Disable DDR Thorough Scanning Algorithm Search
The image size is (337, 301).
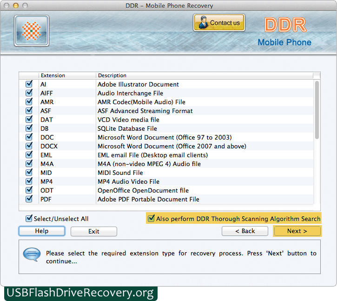[x=151, y=218]
